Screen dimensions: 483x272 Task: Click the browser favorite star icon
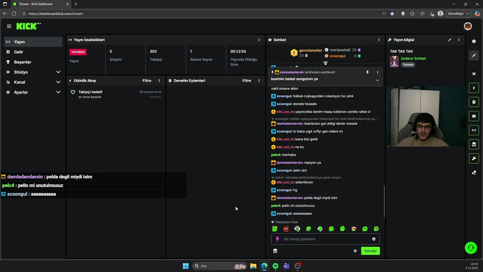pyautogui.click(x=392, y=14)
